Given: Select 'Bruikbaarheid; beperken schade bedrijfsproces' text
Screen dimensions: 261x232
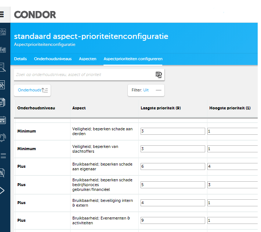Looking at the screenshot, I should [x=102, y=185].
